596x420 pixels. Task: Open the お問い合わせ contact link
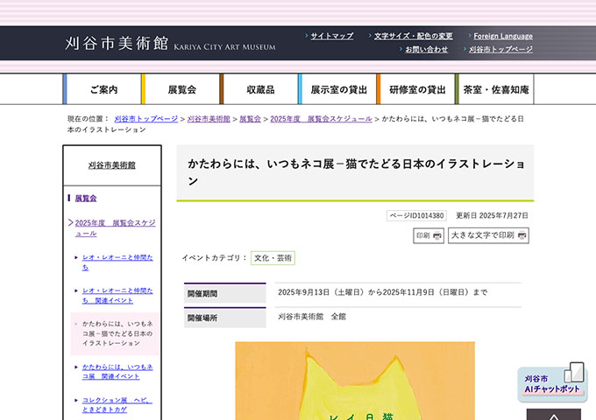tap(426, 50)
